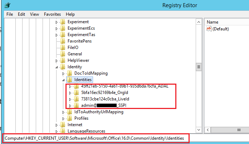Select the General key label
The image size is (249, 144).
coord(75,54)
